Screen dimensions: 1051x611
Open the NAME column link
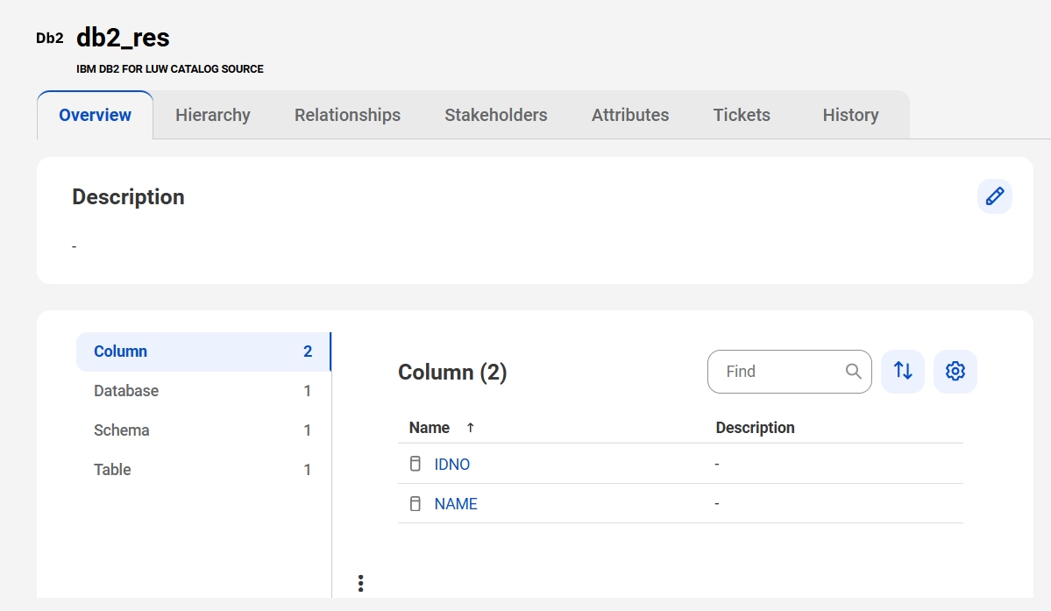coord(456,504)
